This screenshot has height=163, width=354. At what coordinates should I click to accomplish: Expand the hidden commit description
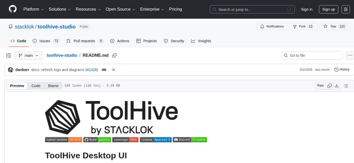(x=104, y=70)
